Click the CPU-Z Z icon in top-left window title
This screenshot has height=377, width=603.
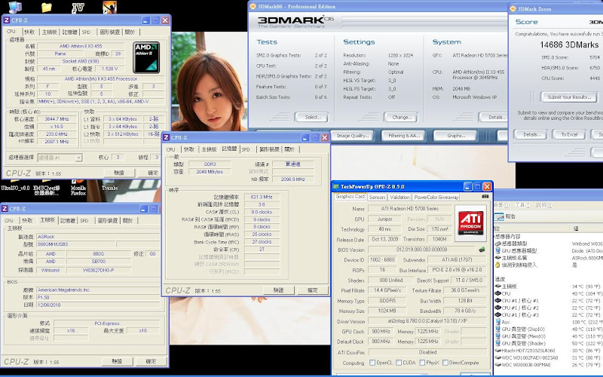pyautogui.click(x=6, y=20)
